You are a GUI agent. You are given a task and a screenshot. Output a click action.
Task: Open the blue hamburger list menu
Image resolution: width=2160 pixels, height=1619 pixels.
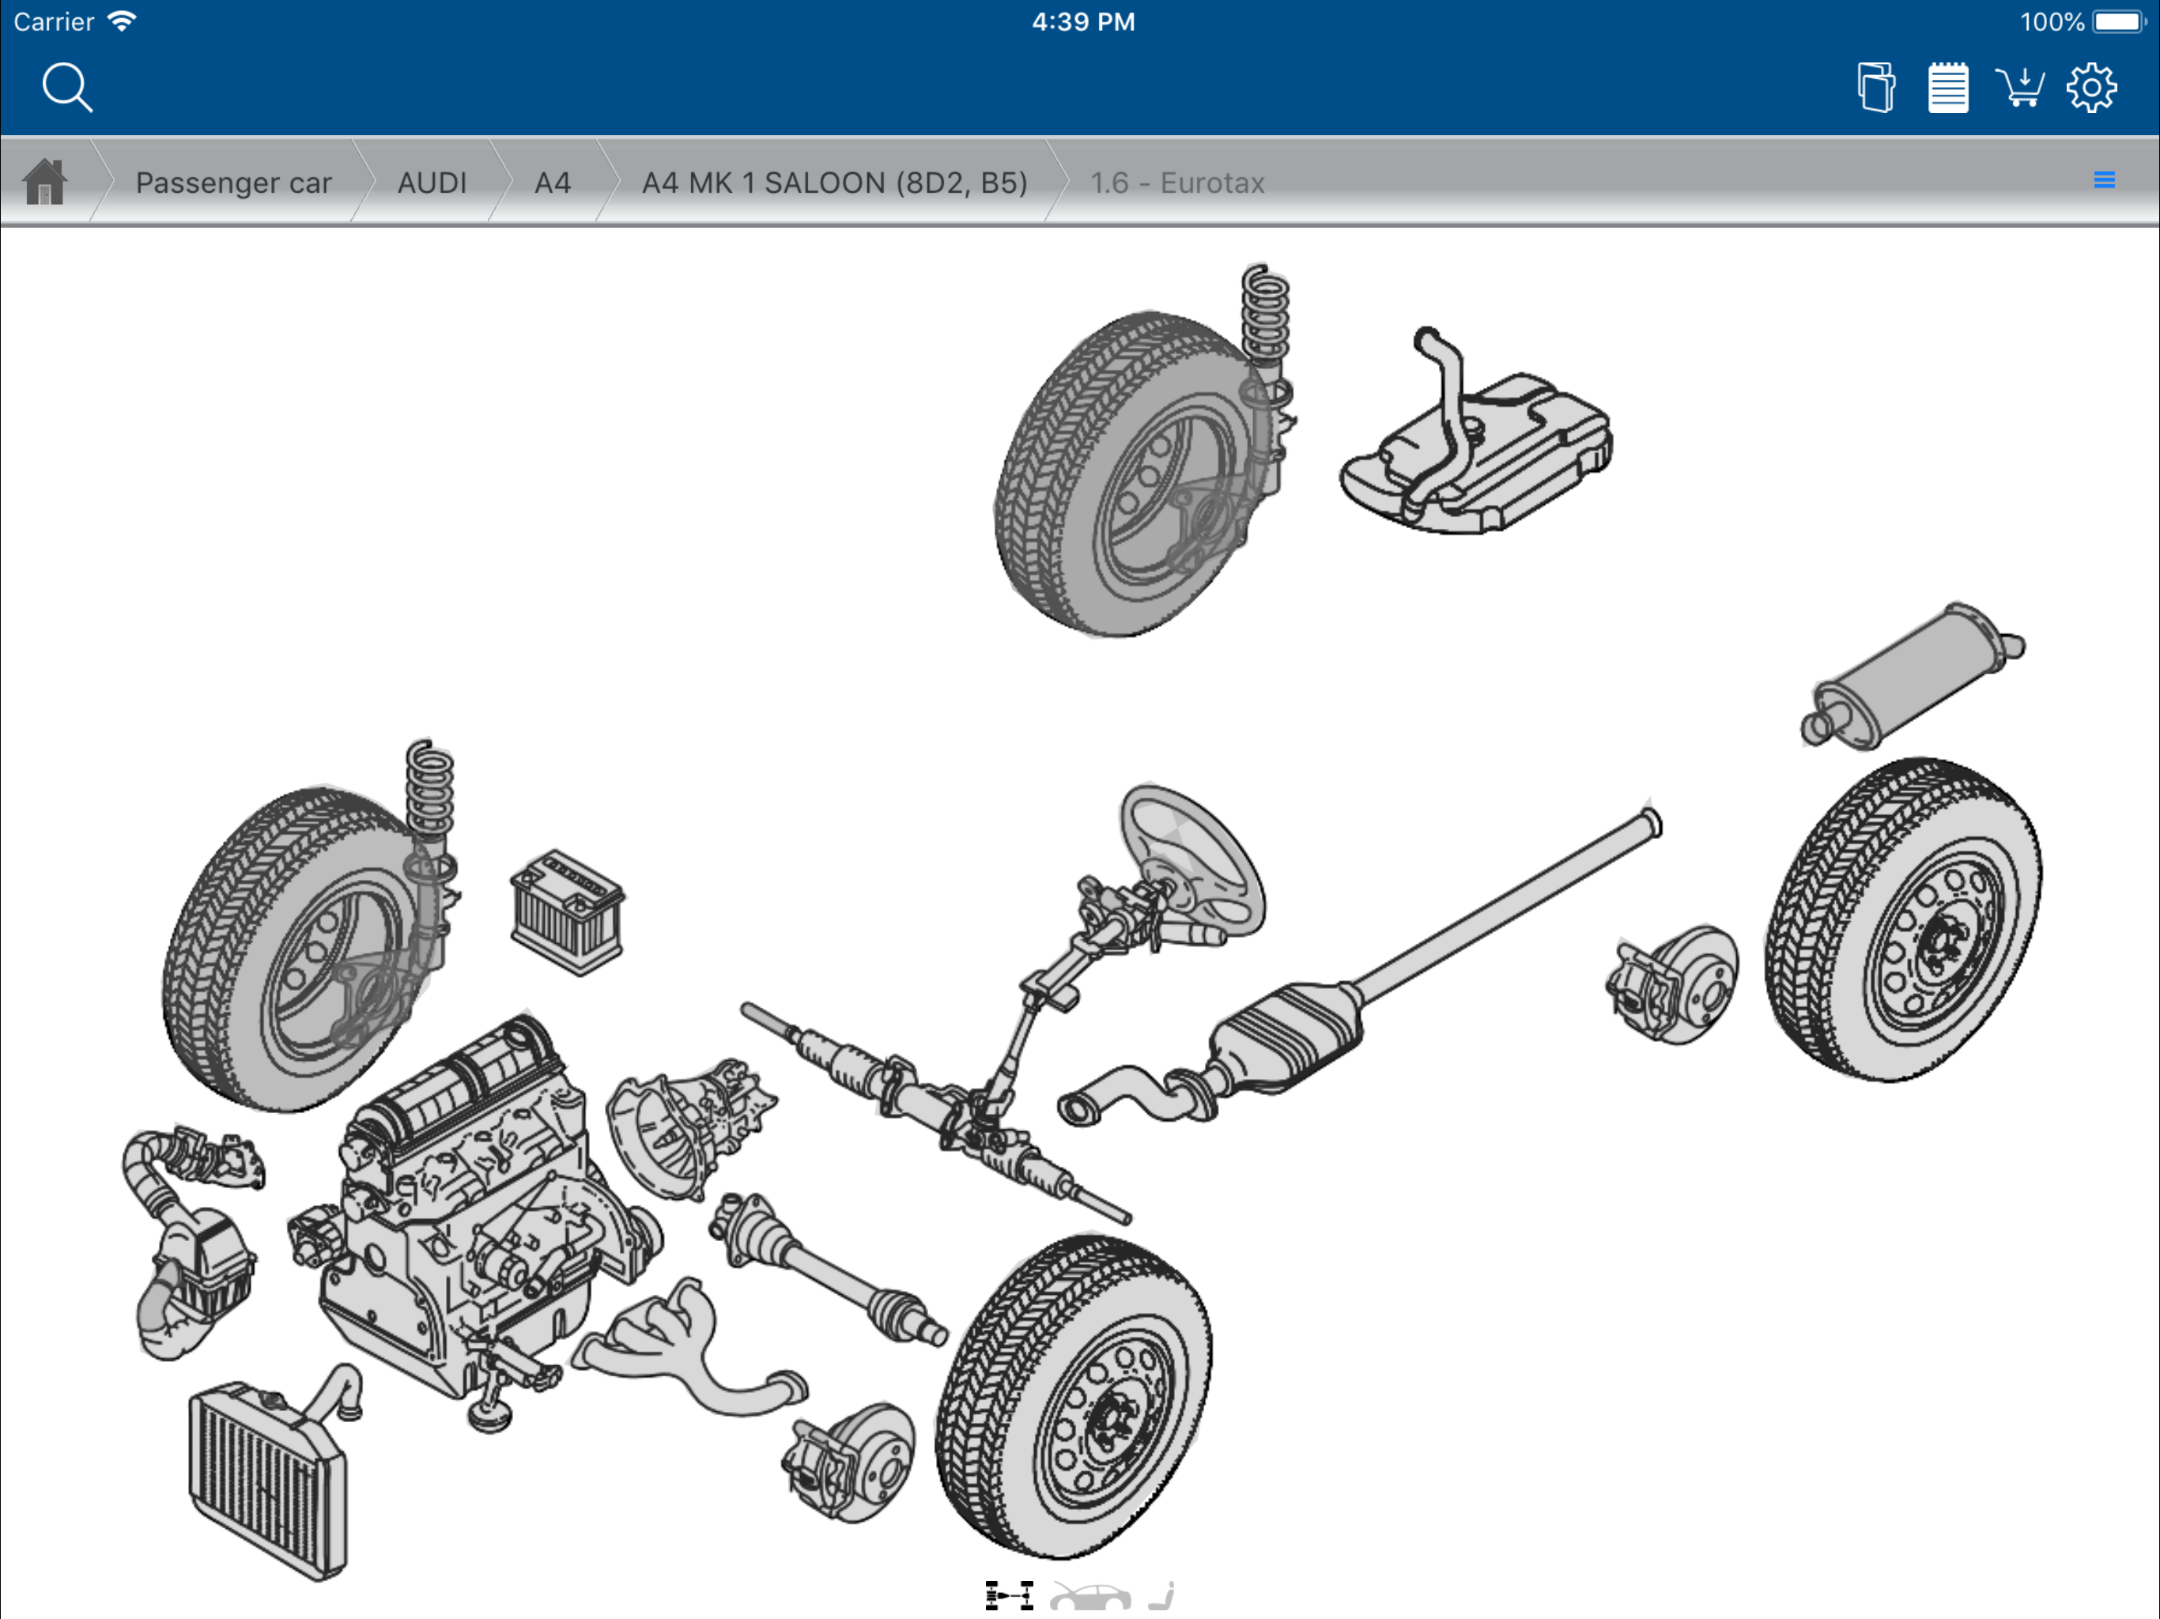(x=2105, y=181)
